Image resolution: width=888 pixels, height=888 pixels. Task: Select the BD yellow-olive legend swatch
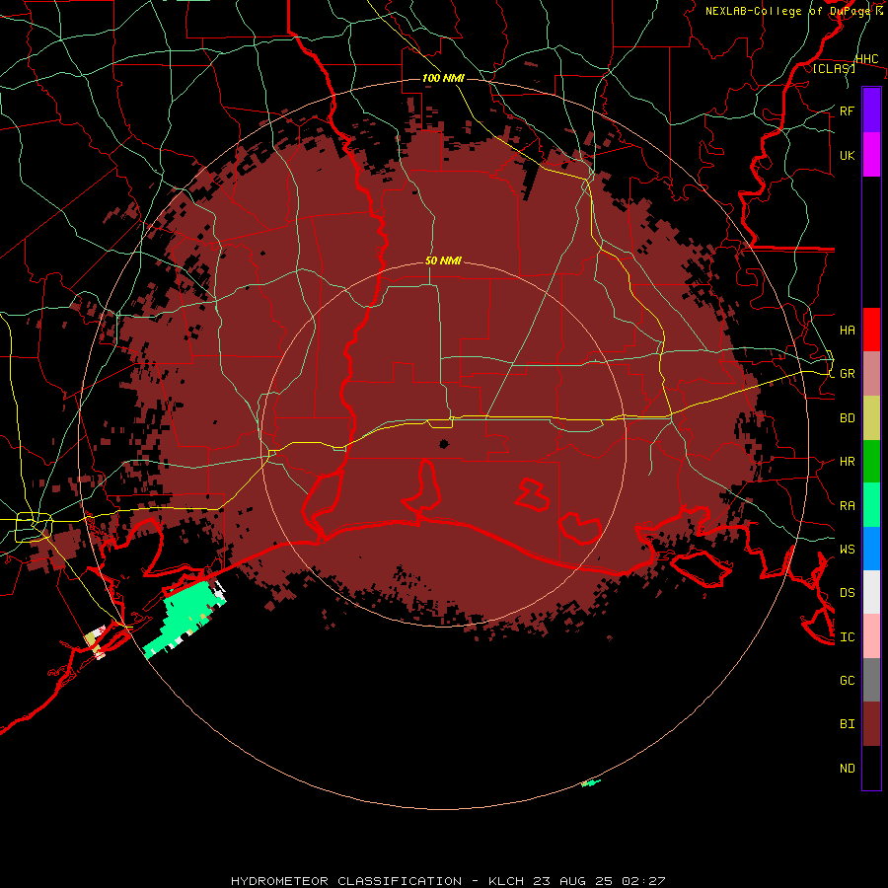(x=871, y=417)
